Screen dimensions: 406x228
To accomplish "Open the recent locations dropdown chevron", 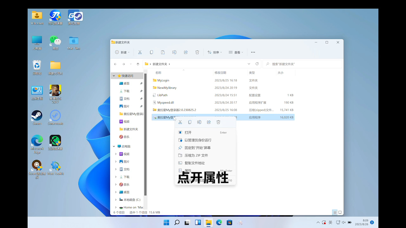I will [x=130, y=64].
